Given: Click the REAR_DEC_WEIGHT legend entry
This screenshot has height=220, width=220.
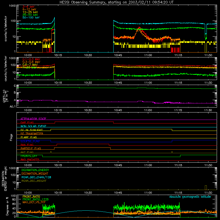Looking at the screenshot, I should pyautogui.click(x=34, y=181).
